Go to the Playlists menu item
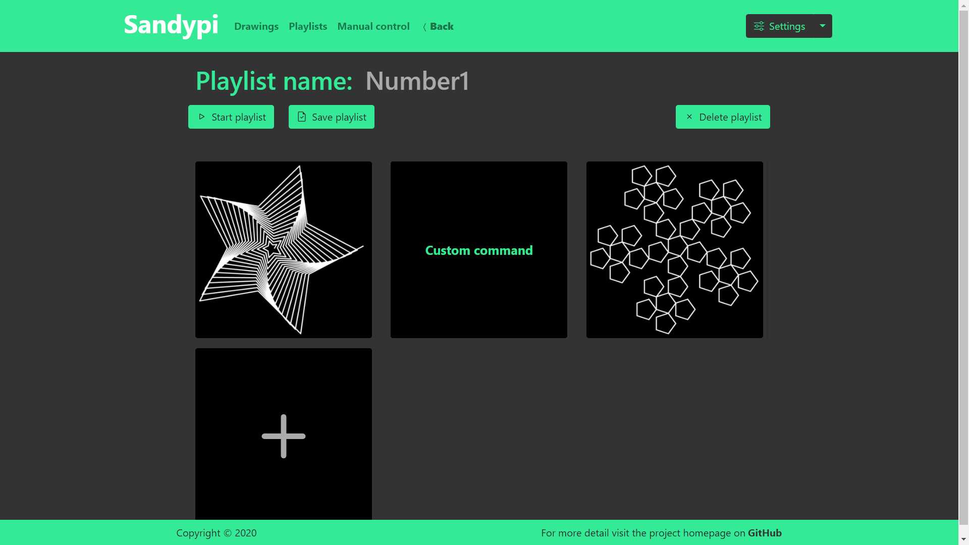969x545 pixels. 308,26
